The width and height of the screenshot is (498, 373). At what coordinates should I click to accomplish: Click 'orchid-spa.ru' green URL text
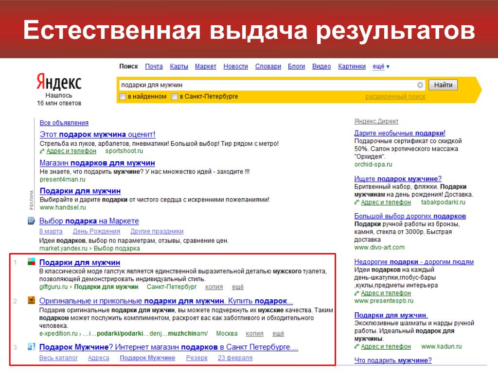coord(373,164)
